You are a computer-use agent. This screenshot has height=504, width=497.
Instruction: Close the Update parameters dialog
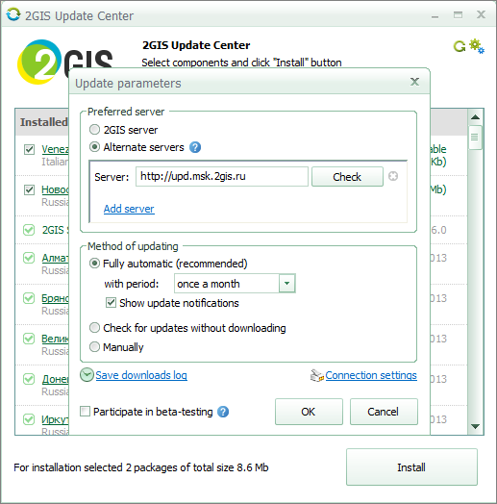point(414,82)
